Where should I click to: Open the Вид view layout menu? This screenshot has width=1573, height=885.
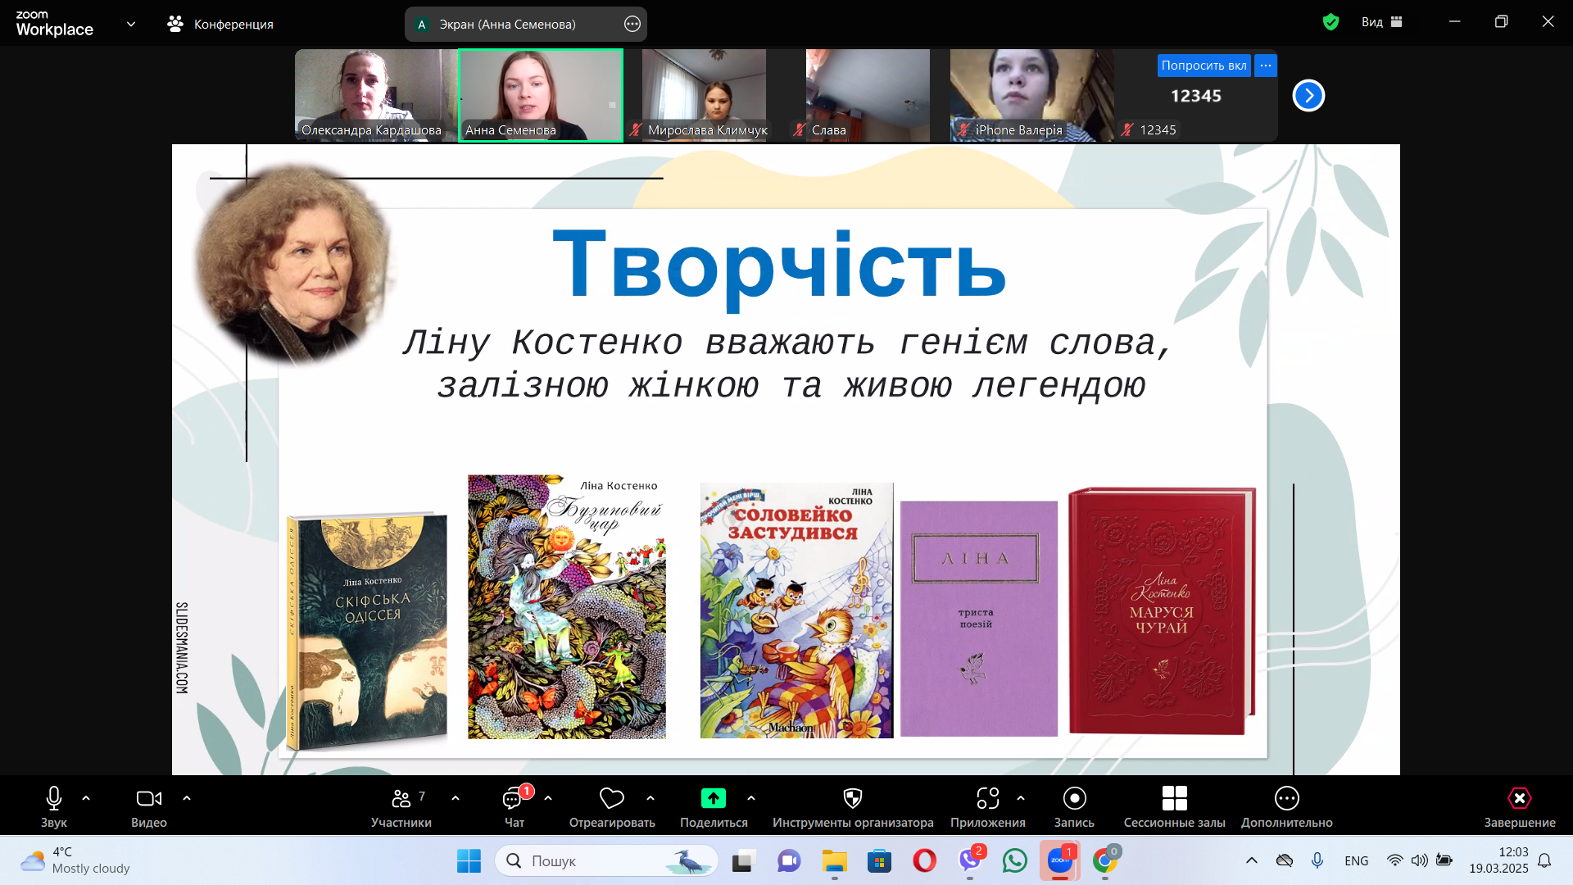pyautogui.click(x=1382, y=22)
